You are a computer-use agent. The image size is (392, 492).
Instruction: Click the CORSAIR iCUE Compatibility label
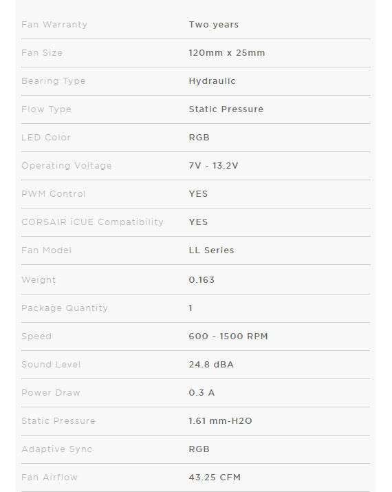[x=93, y=222]
